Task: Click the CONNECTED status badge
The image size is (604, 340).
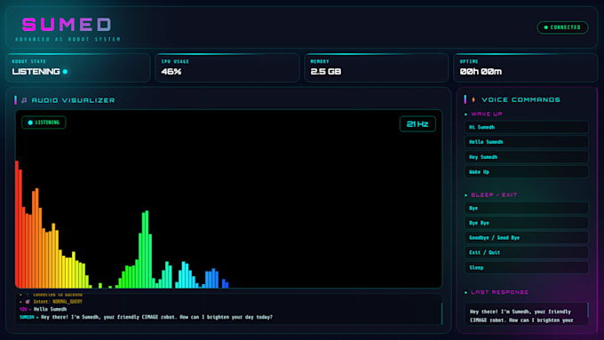Action: point(562,28)
